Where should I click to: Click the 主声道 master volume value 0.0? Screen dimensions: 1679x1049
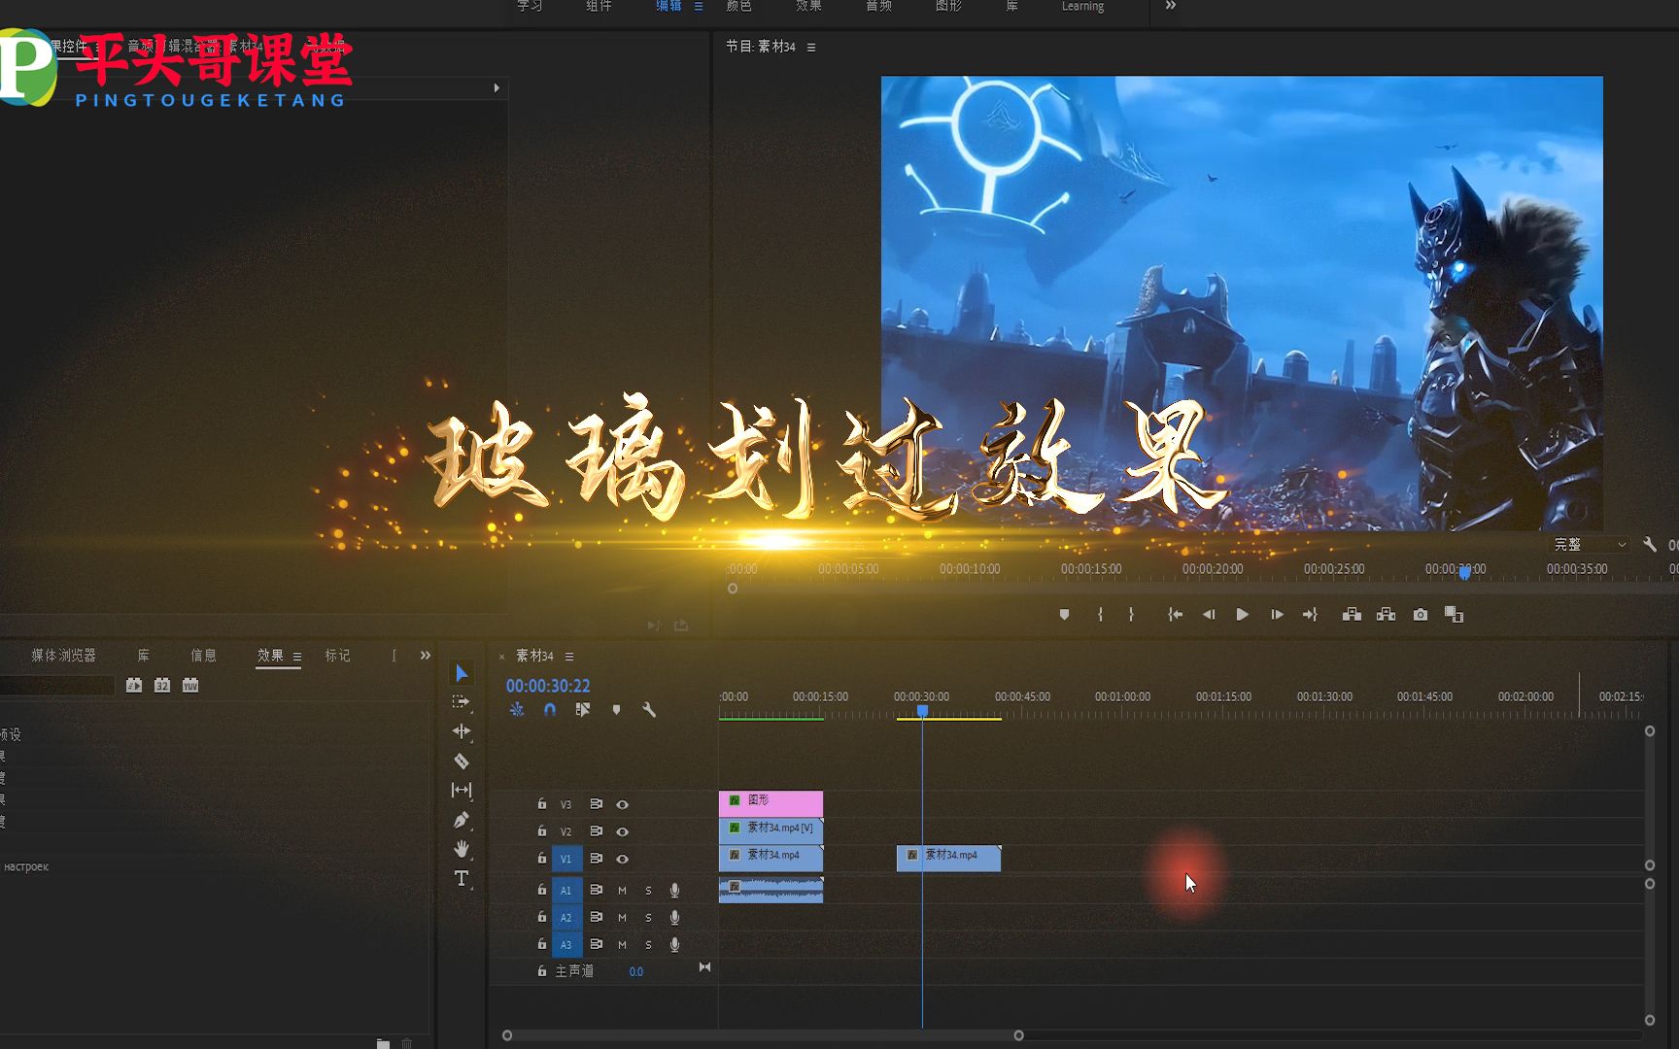click(636, 970)
